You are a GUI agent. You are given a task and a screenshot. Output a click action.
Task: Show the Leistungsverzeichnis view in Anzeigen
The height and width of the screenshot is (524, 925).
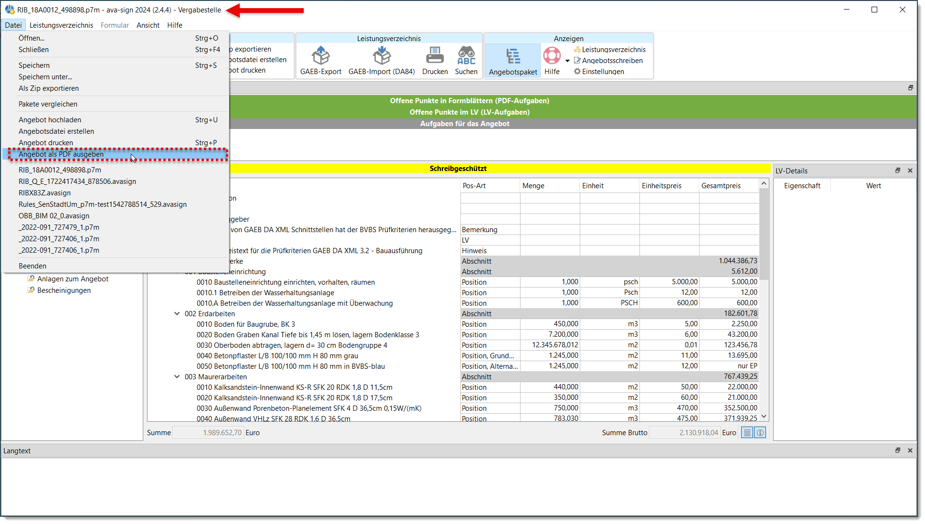pos(610,50)
